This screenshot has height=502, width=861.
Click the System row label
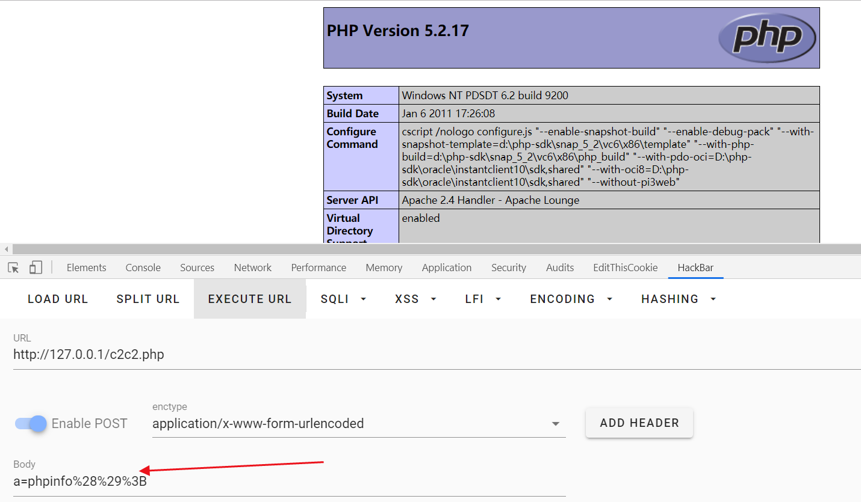[x=361, y=96]
